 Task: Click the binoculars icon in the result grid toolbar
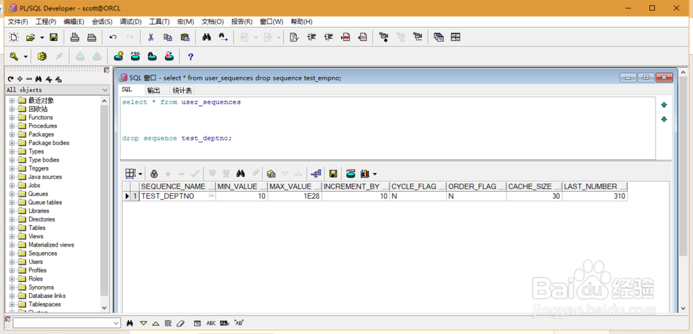click(x=240, y=173)
